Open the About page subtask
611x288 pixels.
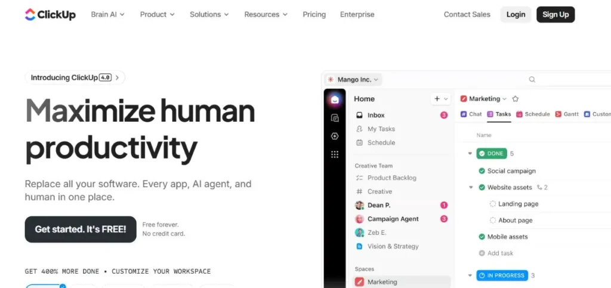click(515, 220)
